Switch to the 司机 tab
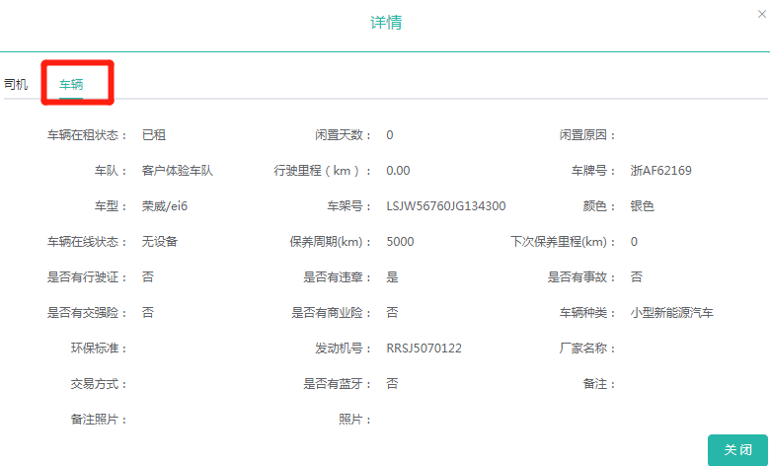Viewport: 770px width, 466px height. click(x=16, y=85)
